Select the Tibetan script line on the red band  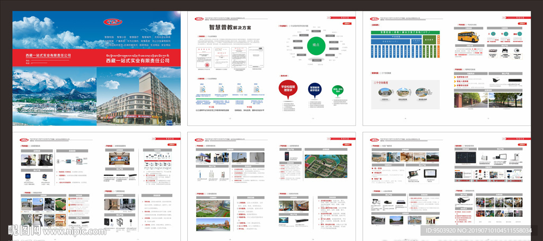point(138,55)
